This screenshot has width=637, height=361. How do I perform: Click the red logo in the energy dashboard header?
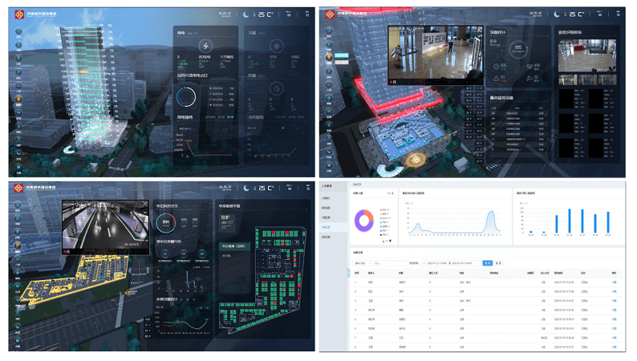point(19,14)
